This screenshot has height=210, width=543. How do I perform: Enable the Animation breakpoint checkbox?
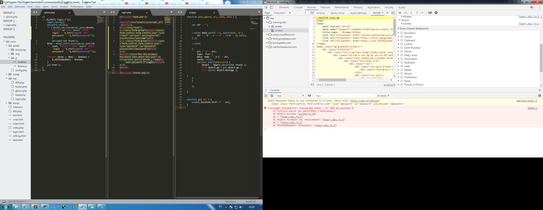[x=402, y=33]
